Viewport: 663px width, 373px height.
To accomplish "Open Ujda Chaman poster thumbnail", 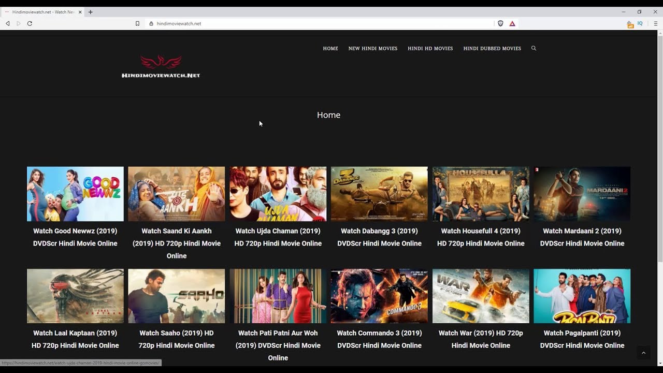I will (278, 194).
